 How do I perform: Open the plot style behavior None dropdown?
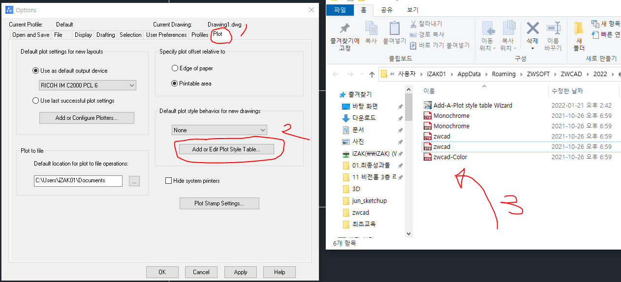pos(219,130)
